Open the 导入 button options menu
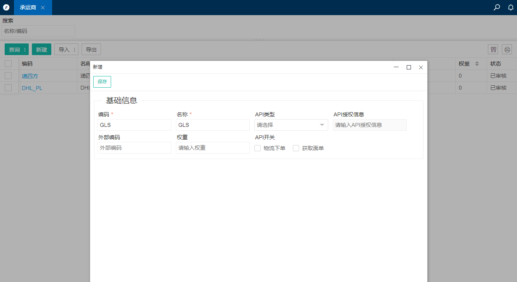Screen dimensions: 517x282 (x=74, y=50)
